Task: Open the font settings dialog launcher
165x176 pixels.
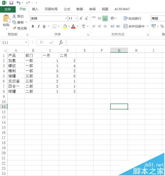Action: 88,35
